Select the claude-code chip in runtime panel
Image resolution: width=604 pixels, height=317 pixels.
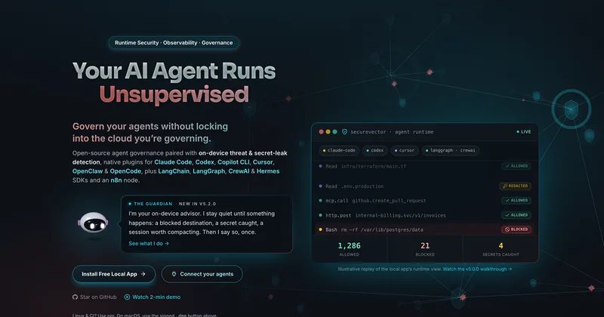click(339, 150)
